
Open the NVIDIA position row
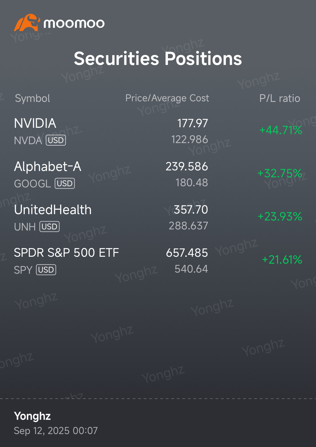[158, 131]
